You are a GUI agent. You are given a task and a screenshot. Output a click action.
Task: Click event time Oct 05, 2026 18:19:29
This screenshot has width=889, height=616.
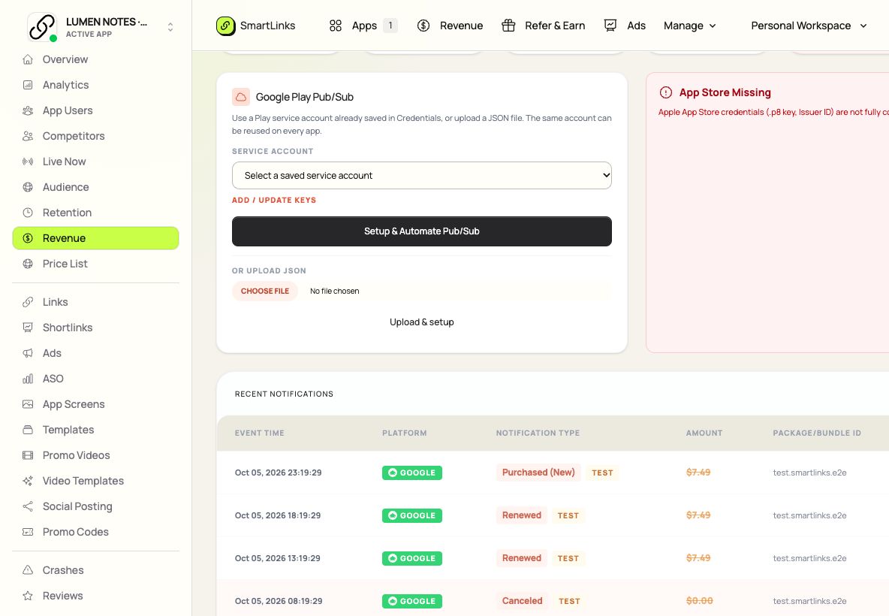(278, 515)
